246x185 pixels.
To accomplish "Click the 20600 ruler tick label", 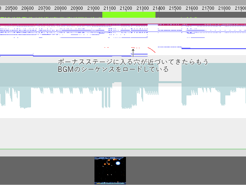I will [x=28, y=8].
